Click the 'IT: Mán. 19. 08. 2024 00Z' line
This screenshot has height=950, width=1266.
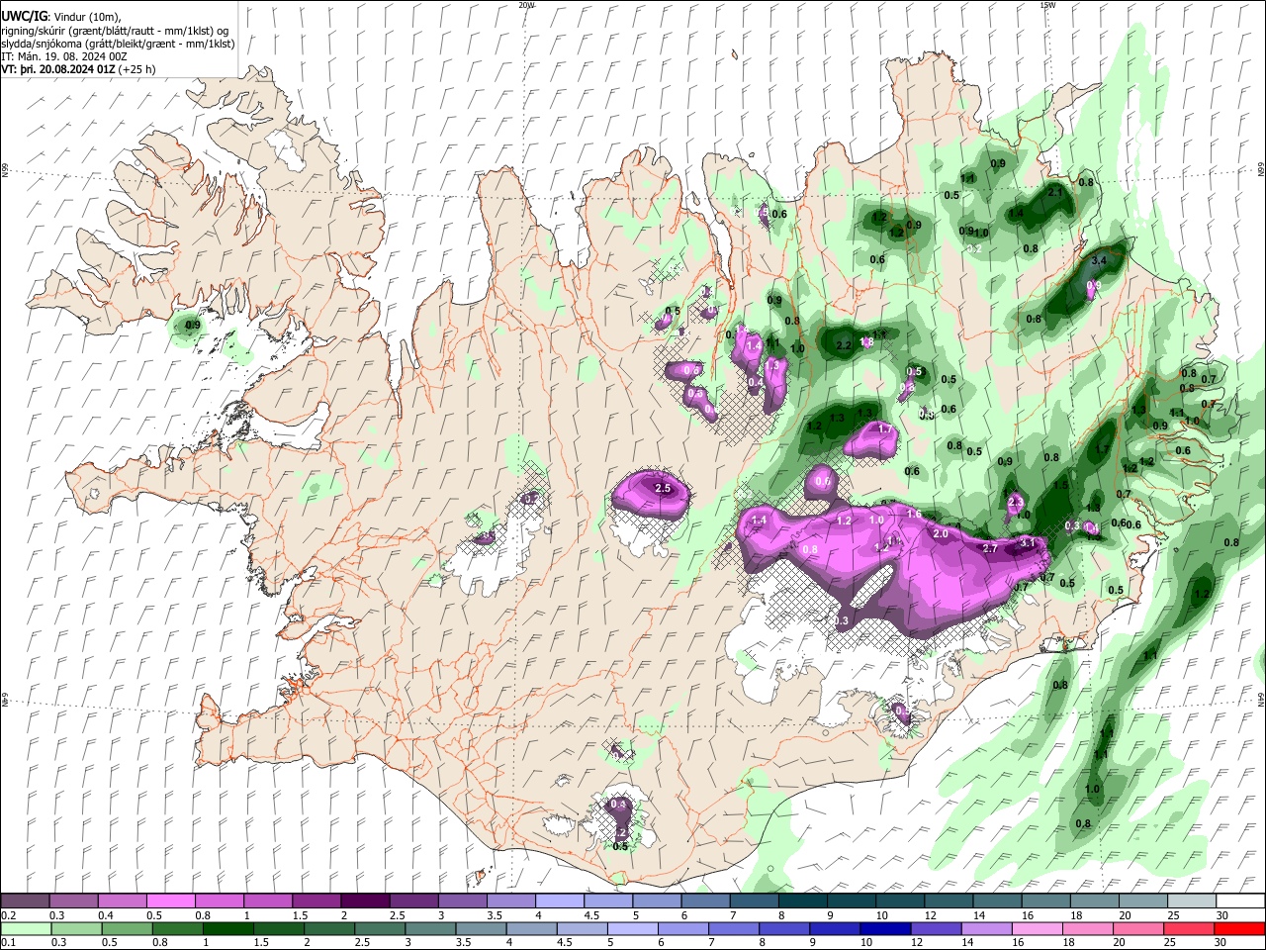pyautogui.click(x=64, y=56)
